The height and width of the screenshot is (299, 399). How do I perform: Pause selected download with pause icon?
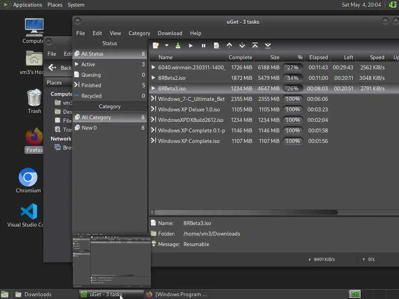203,46
